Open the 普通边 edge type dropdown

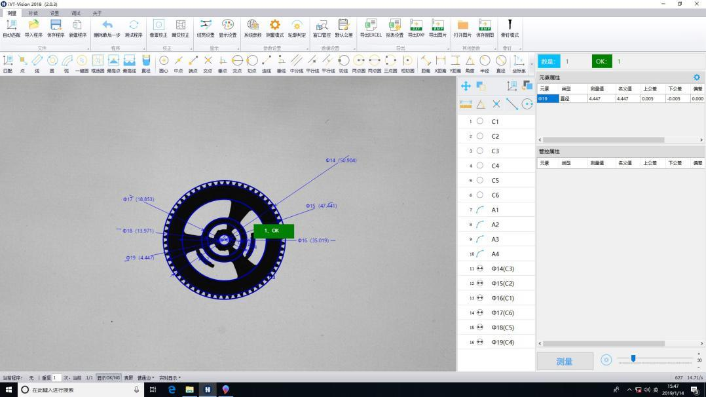(x=146, y=377)
